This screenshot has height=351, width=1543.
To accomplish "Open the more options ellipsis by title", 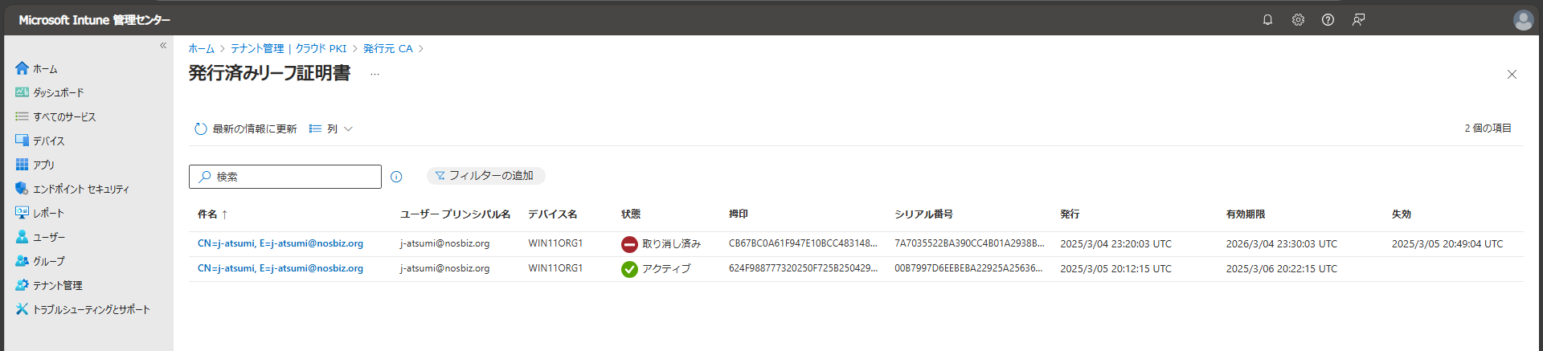I will [374, 74].
